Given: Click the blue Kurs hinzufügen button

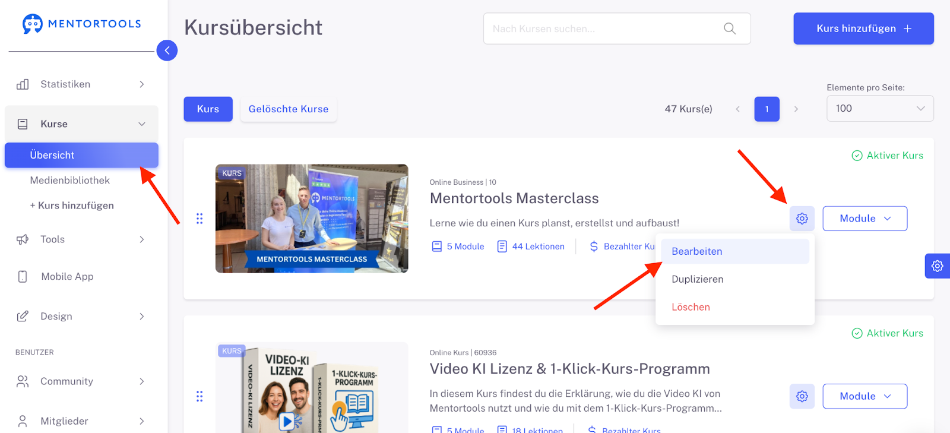Looking at the screenshot, I should (863, 29).
